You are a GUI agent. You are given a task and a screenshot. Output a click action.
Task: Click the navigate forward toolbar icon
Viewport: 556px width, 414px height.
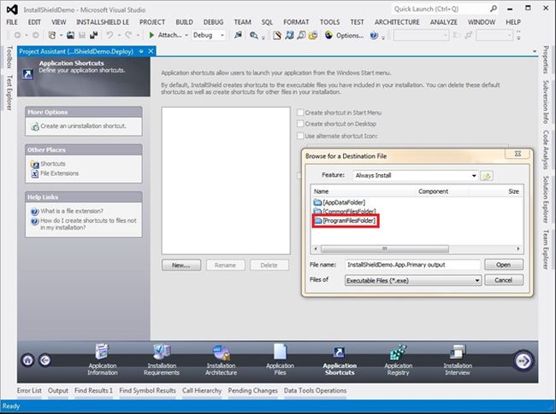35,35
